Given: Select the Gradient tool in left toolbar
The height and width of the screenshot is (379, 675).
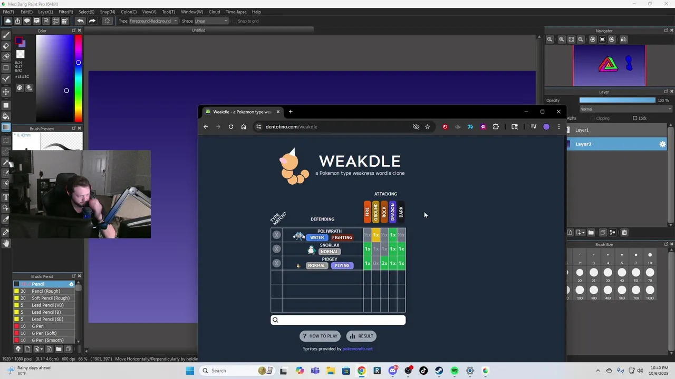Looking at the screenshot, I should [6, 127].
